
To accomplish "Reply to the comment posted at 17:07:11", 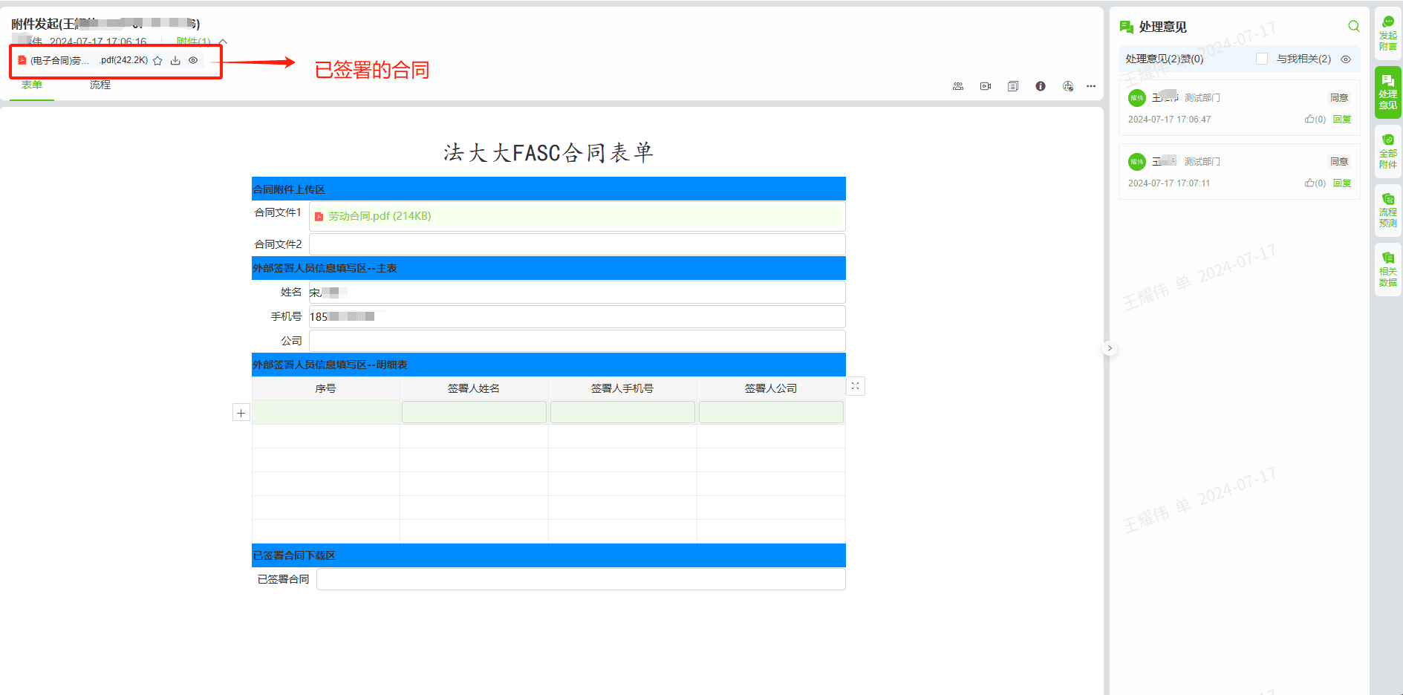I will [1342, 183].
